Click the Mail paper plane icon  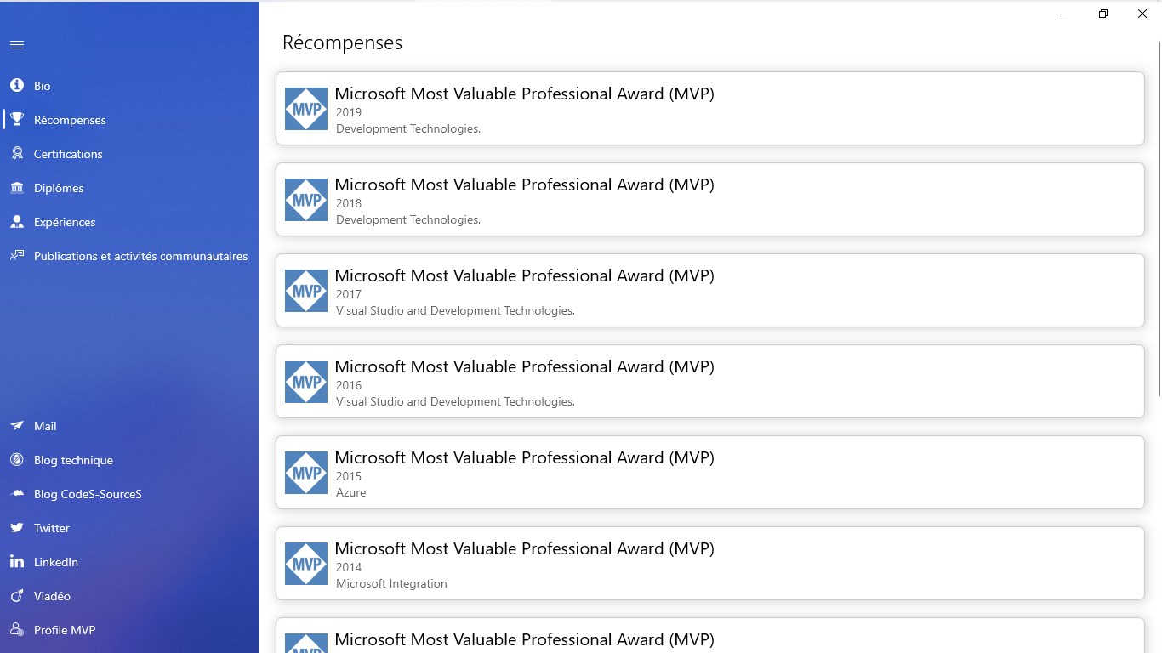(x=17, y=426)
